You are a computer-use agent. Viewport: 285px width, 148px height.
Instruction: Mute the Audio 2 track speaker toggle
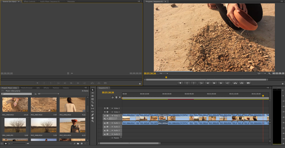pos(105,127)
